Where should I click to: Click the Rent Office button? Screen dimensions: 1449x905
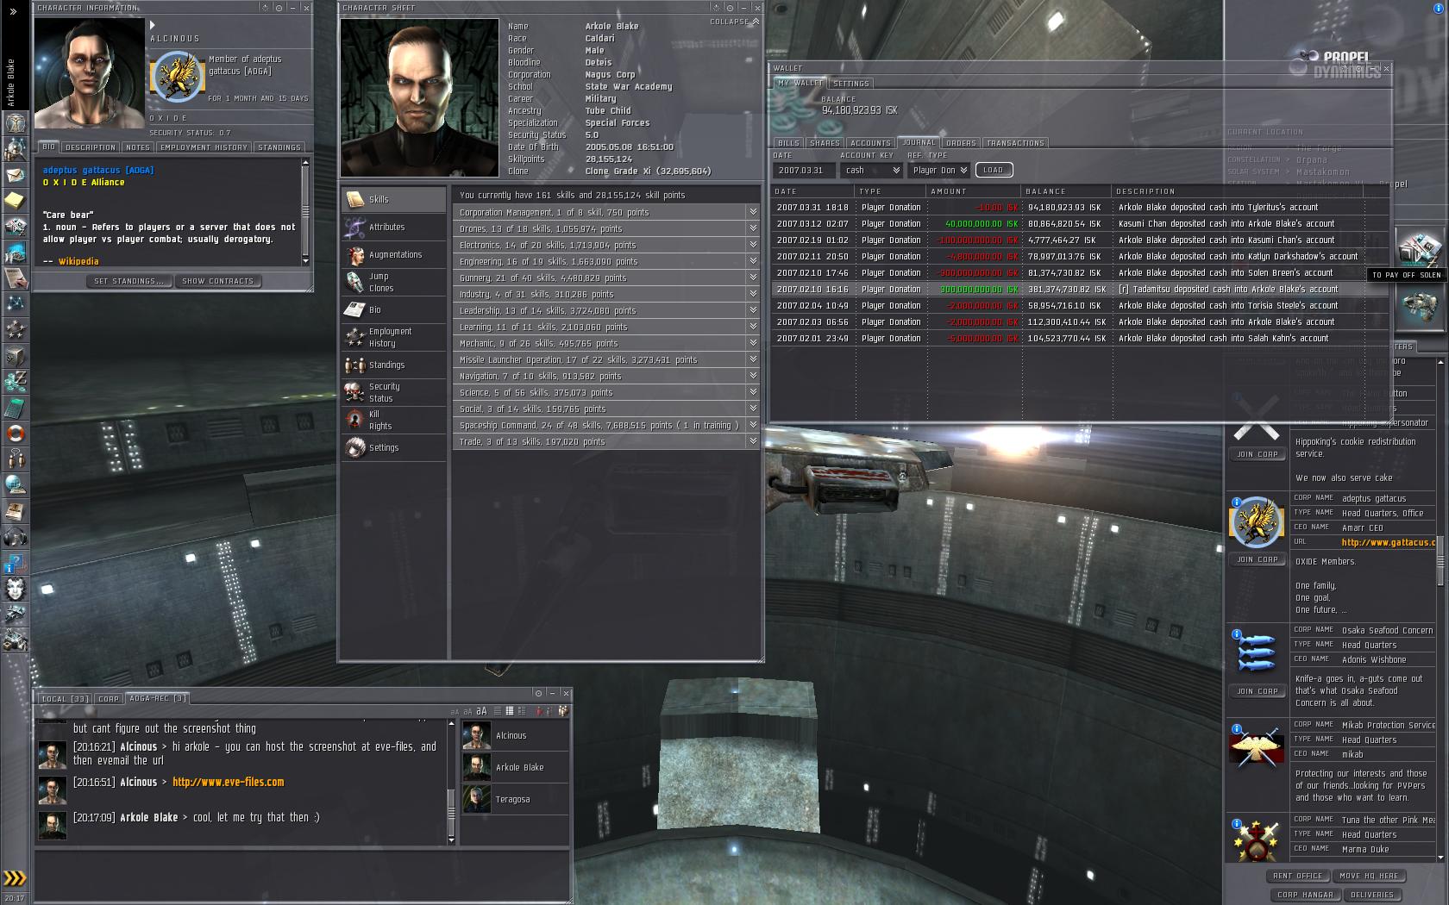[x=1297, y=876]
